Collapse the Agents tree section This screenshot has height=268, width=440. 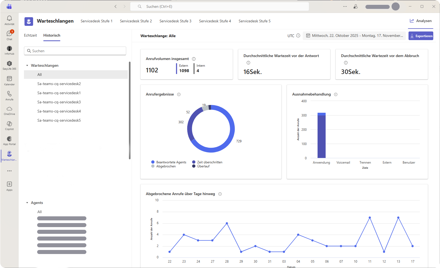click(27, 203)
